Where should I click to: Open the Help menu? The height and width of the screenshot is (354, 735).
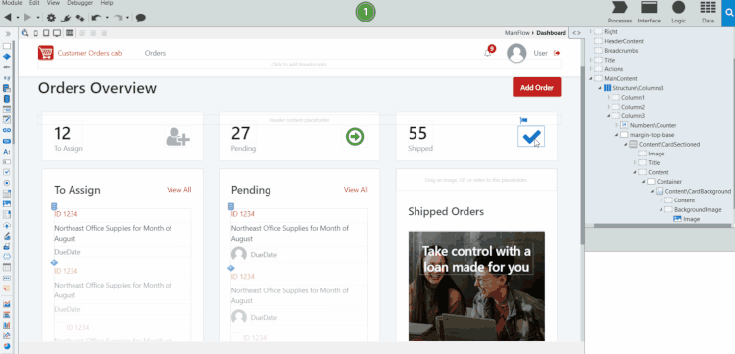(107, 3)
